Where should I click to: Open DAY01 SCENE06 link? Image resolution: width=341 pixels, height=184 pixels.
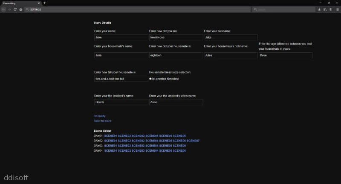179,136
